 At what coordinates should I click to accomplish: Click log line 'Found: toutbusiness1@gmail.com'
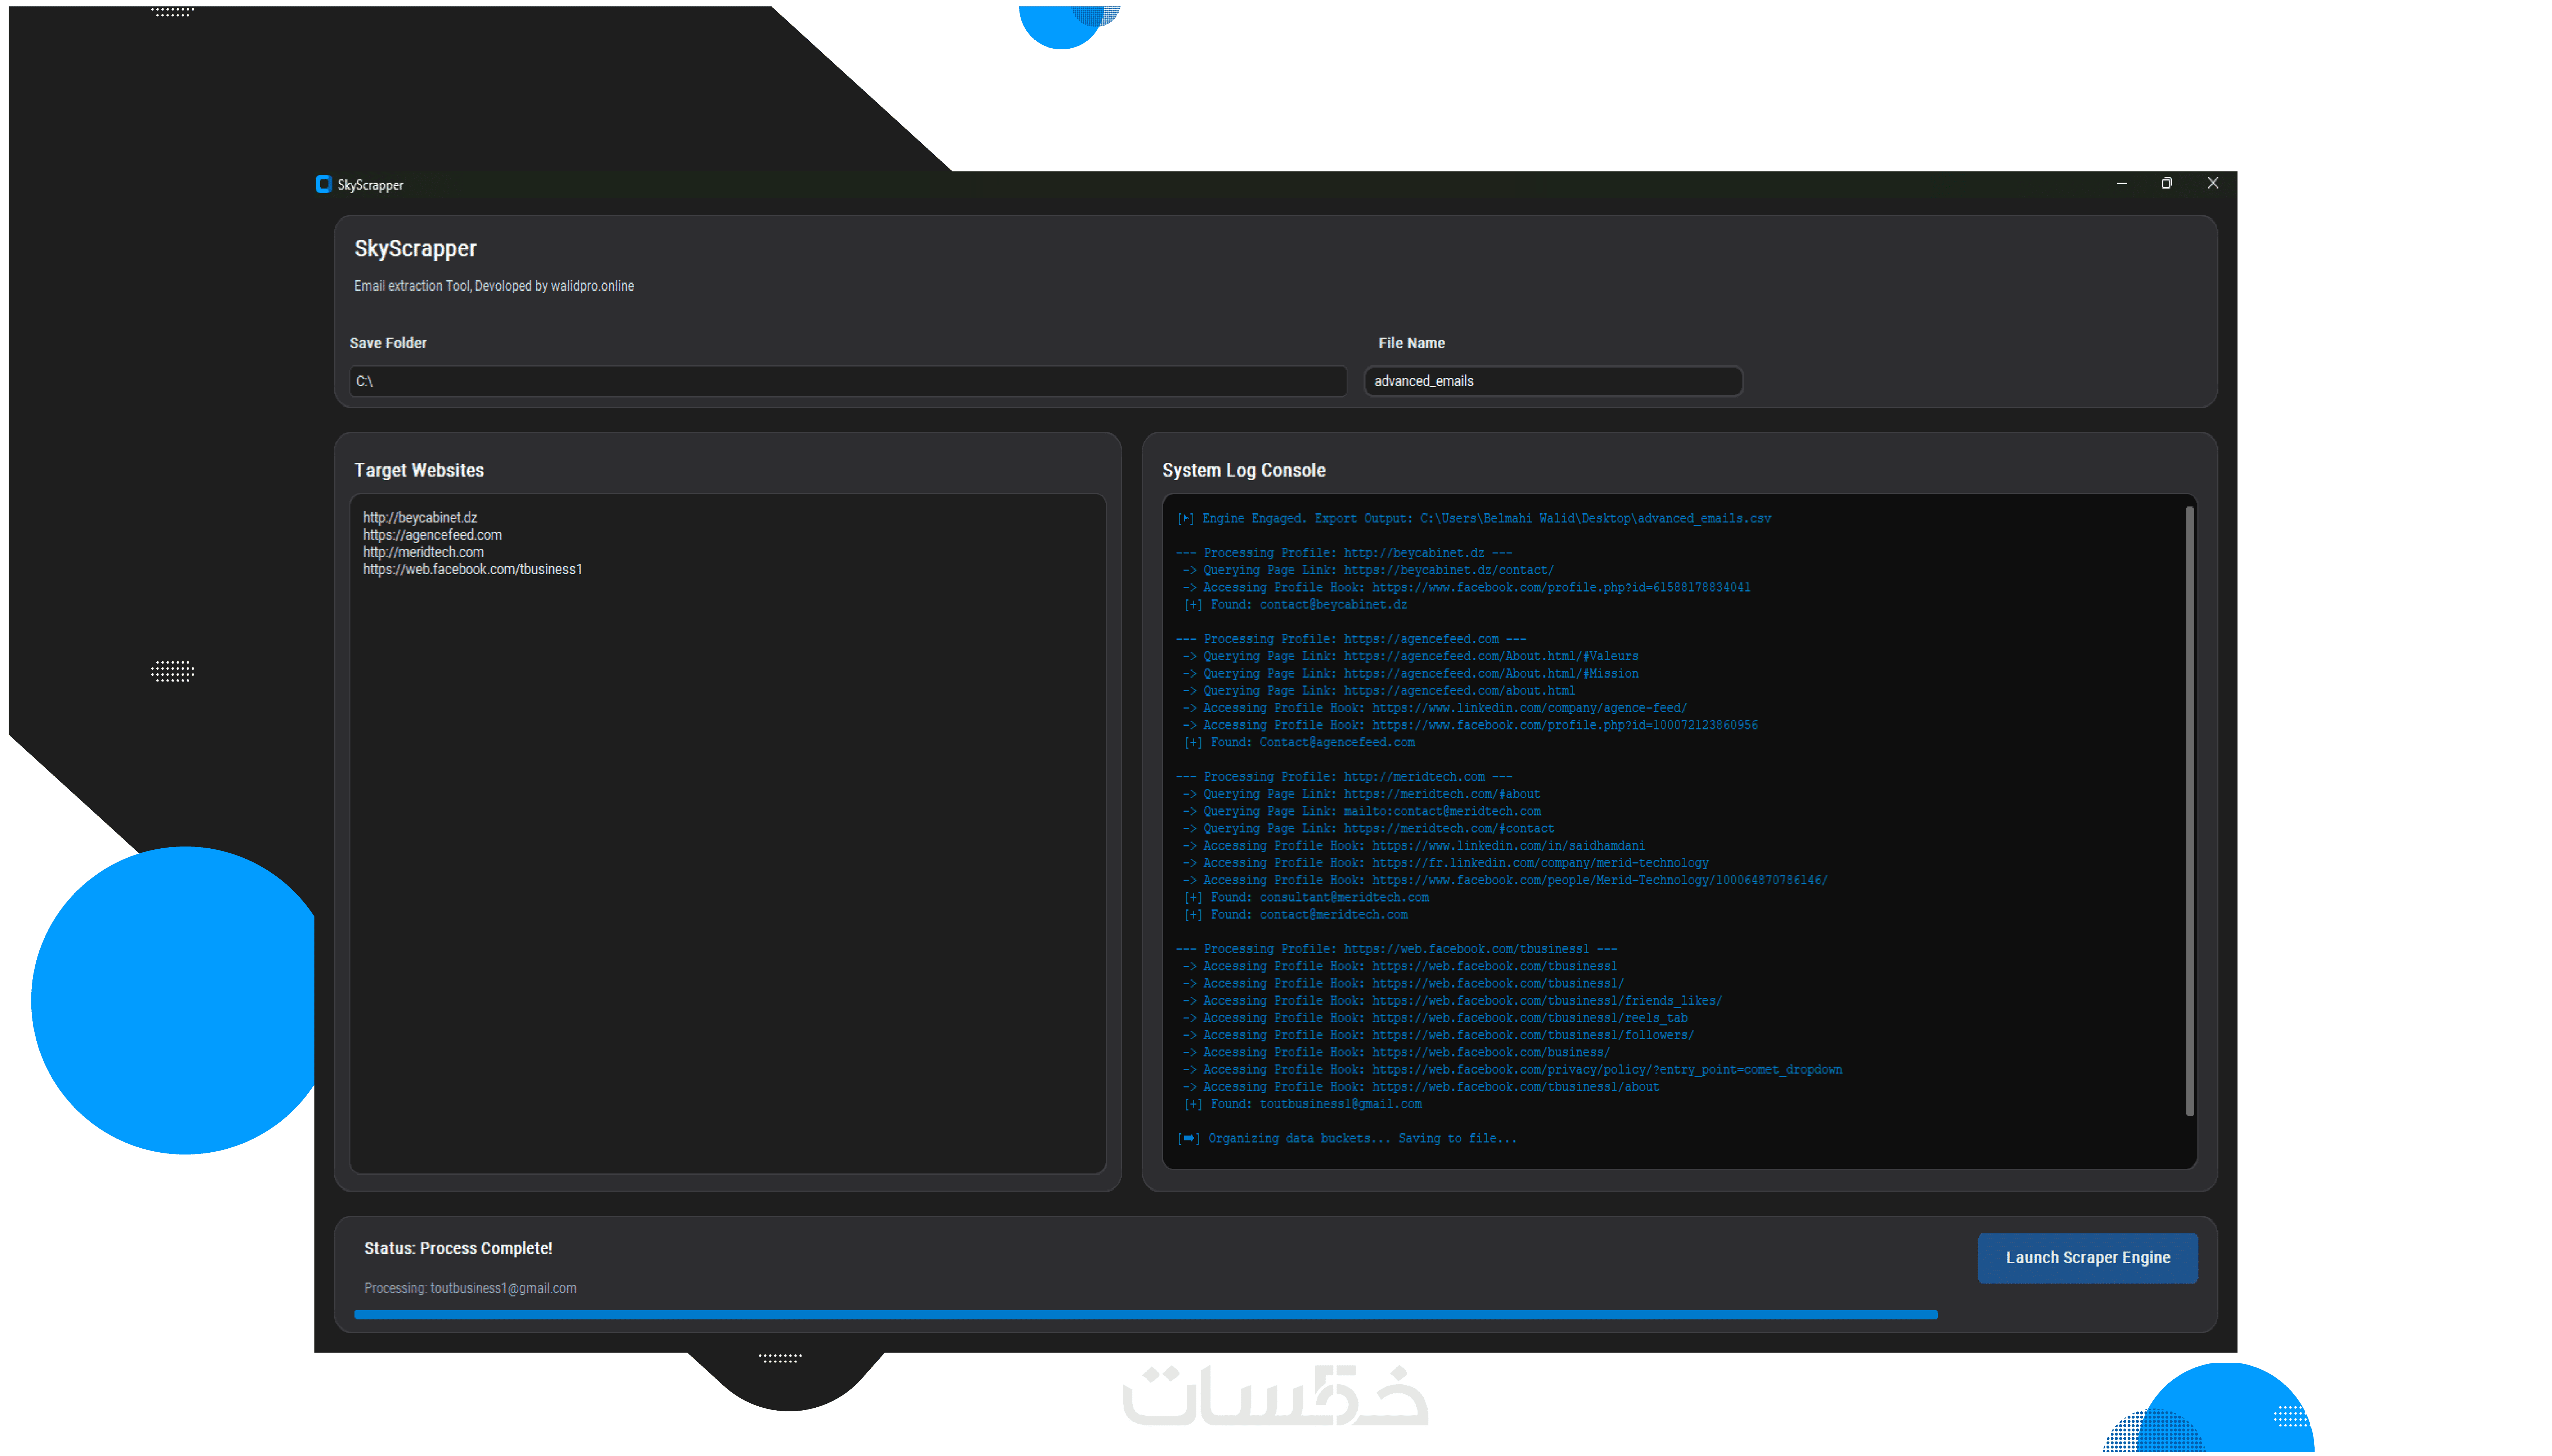click(x=1303, y=1104)
